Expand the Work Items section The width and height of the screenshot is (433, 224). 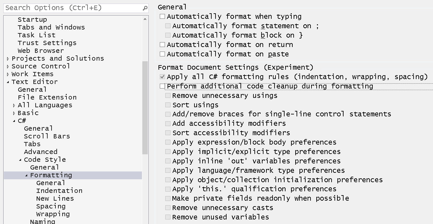coord(8,74)
